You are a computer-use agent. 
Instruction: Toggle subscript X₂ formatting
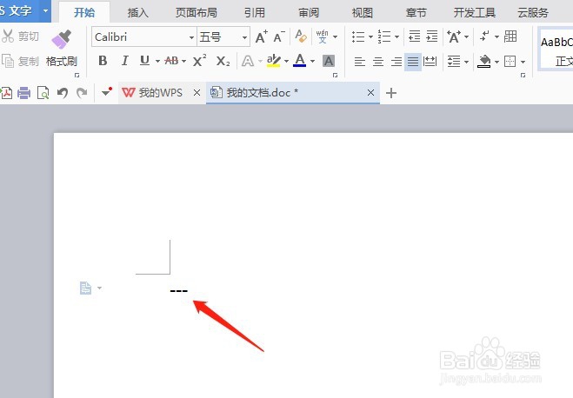(223, 61)
